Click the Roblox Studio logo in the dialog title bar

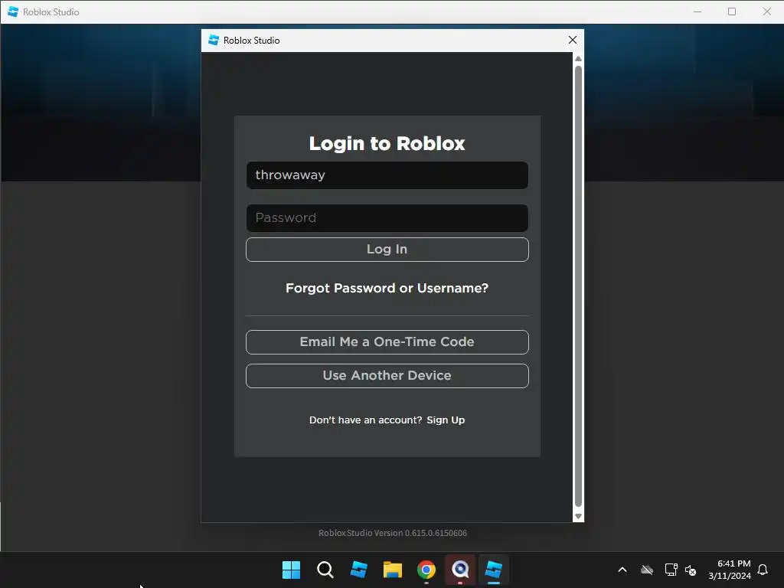pos(214,40)
